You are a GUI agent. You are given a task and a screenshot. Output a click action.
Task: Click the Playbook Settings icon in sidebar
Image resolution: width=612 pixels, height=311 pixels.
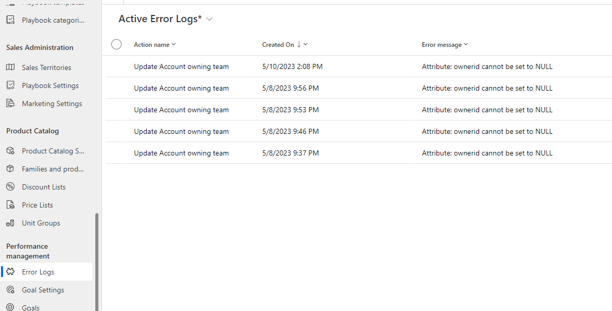coord(10,85)
